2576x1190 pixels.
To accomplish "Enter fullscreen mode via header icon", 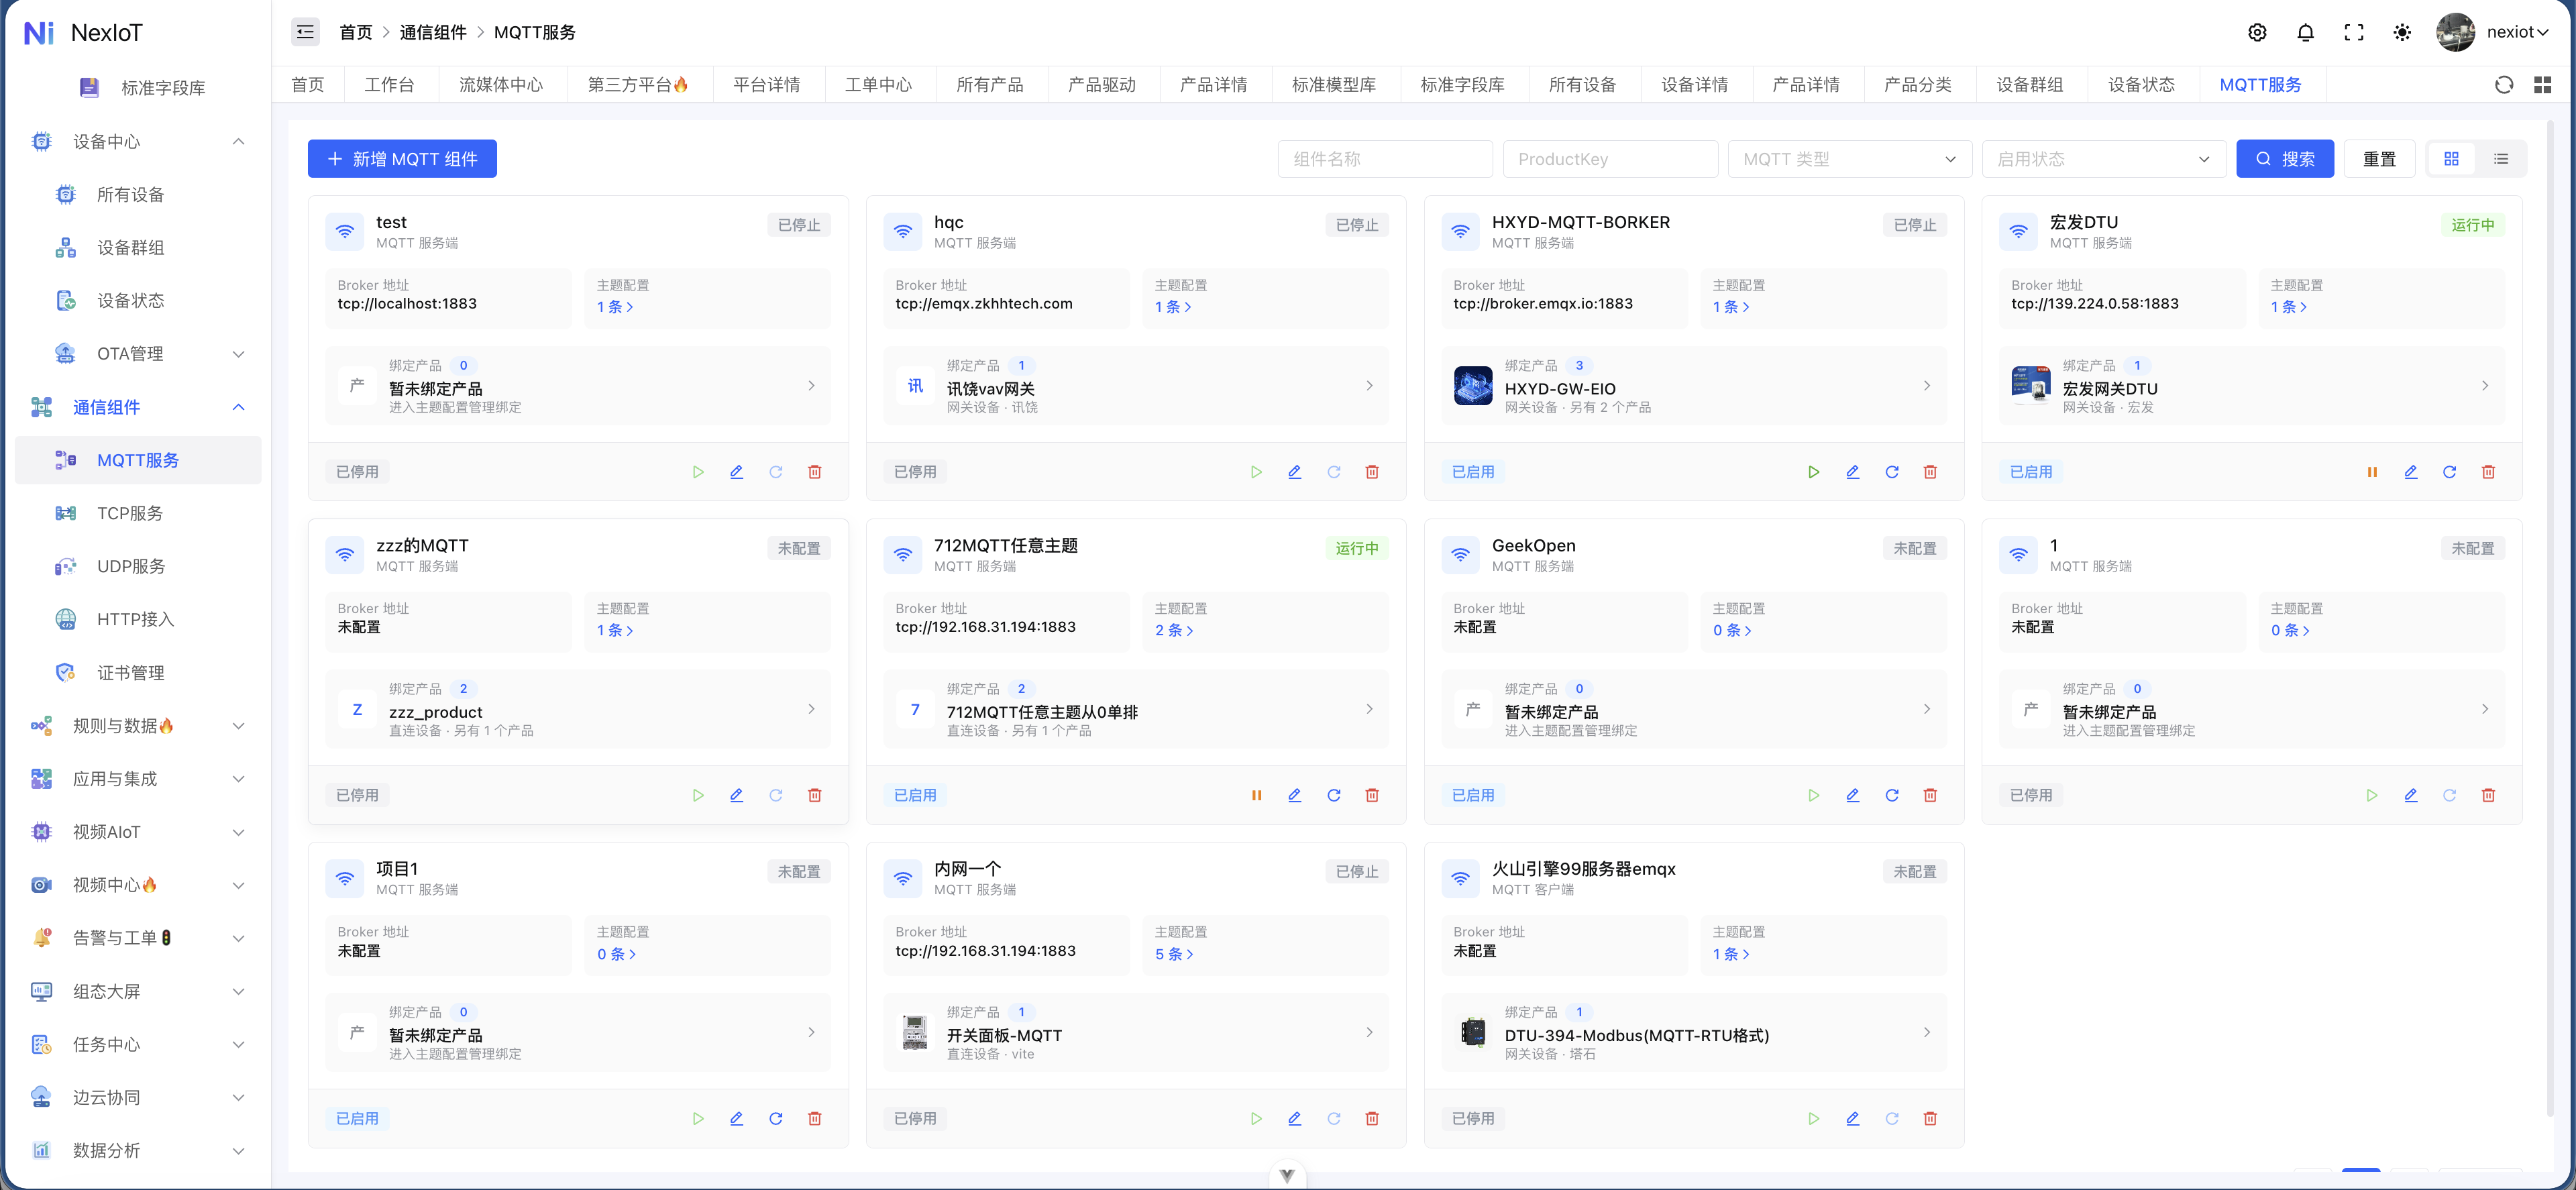I will pyautogui.click(x=2353, y=32).
